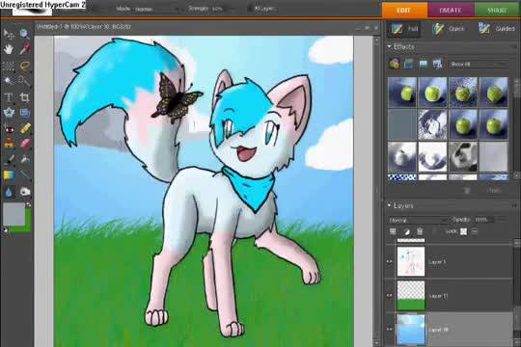Image resolution: width=521 pixels, height=347 pixels.
Task: Create a new layer in Layers panel
Action: pyautogui.click(x=393, y=231)
